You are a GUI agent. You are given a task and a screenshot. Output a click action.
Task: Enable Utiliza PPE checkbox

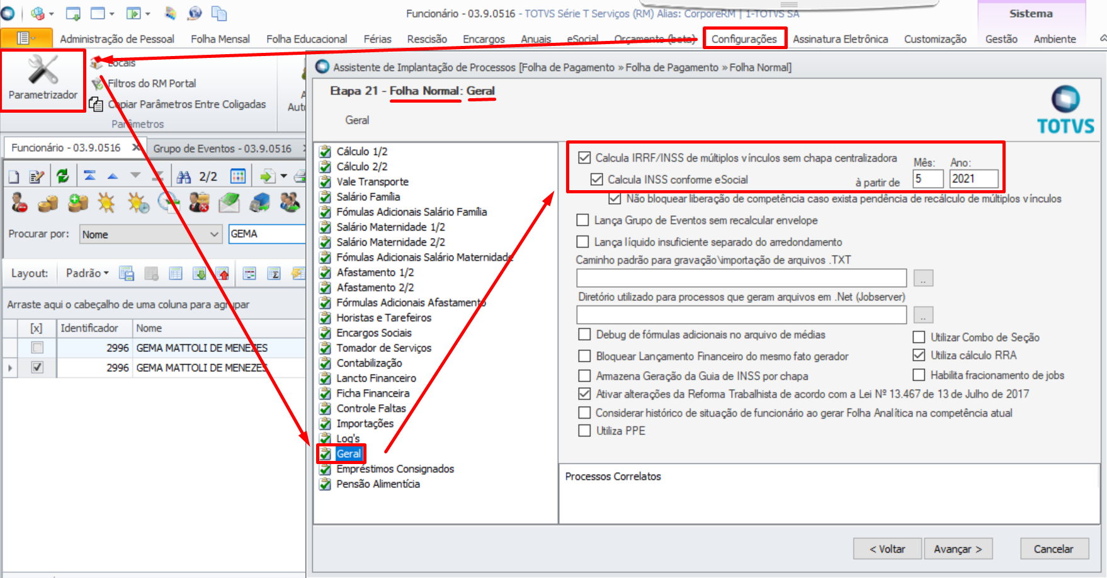tap(584, 431)
